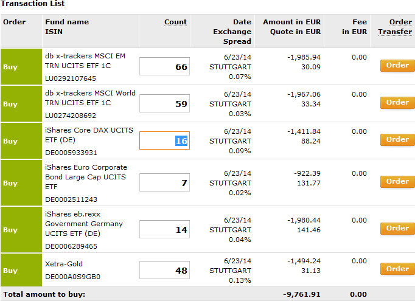Image resolution: width=415 pixels, height=301 pixels.
Task: Select db x-trackers MSCI EM fund name
Action: 89,60
